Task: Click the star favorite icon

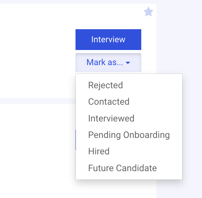Action: 148,12
